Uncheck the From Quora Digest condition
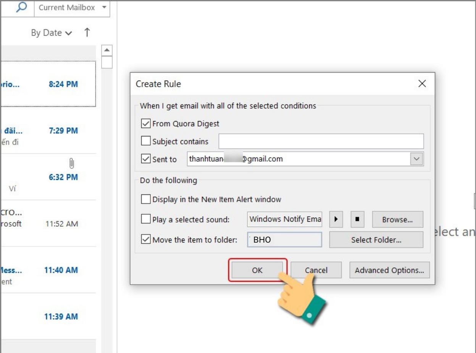 (x=146, y=123)
